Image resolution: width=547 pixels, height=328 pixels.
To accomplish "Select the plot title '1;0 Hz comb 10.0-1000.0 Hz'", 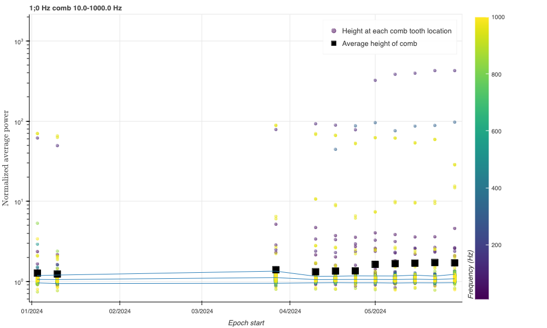I will (x=75, y=8).
